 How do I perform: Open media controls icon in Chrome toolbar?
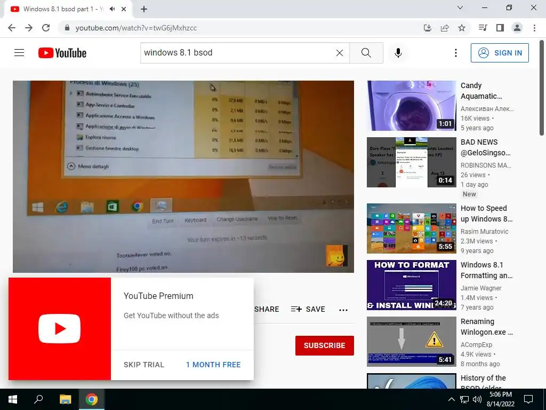pyautogui.click(x=483, y=28)
